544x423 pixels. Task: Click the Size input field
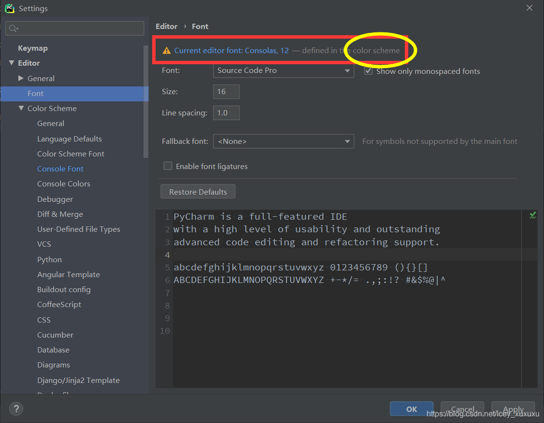click(226, 92)
